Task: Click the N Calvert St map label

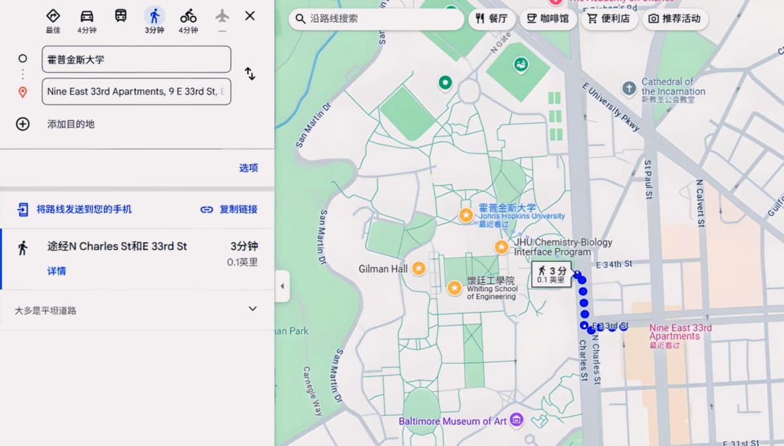Action: [x=700, y=203]
